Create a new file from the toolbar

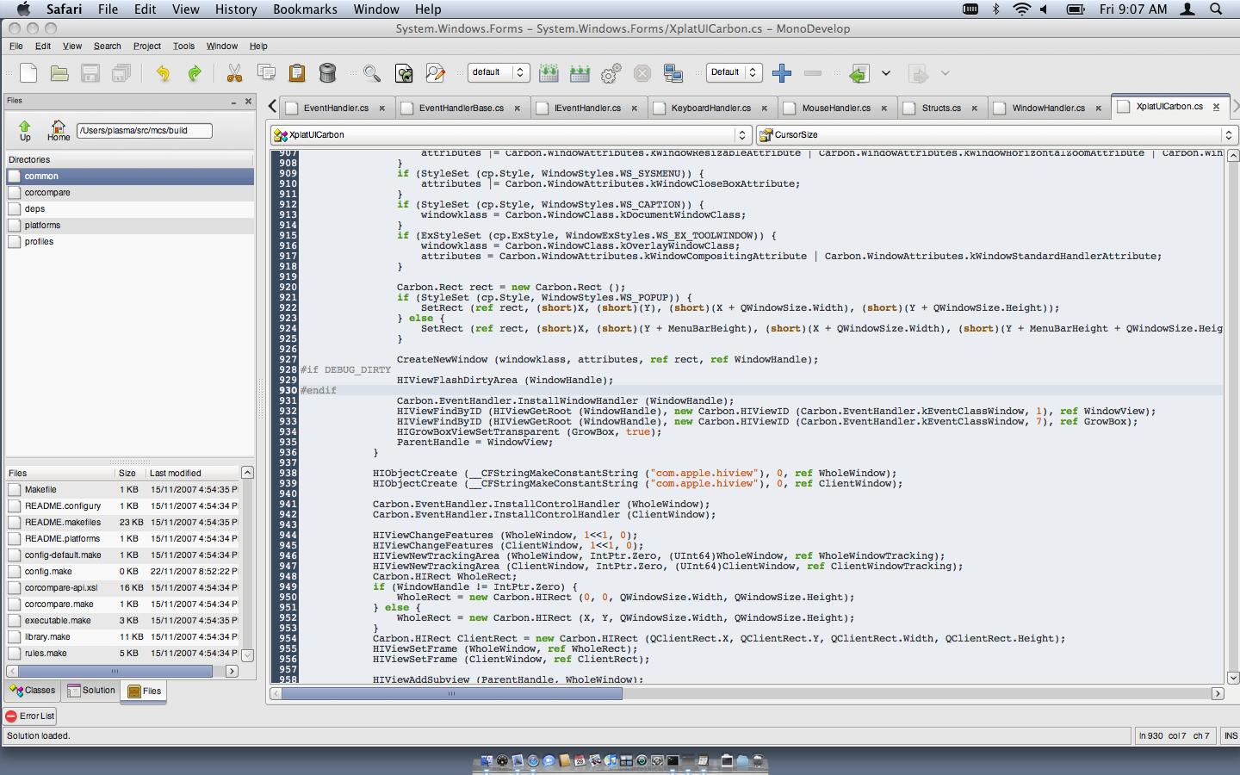click(28, 73)
